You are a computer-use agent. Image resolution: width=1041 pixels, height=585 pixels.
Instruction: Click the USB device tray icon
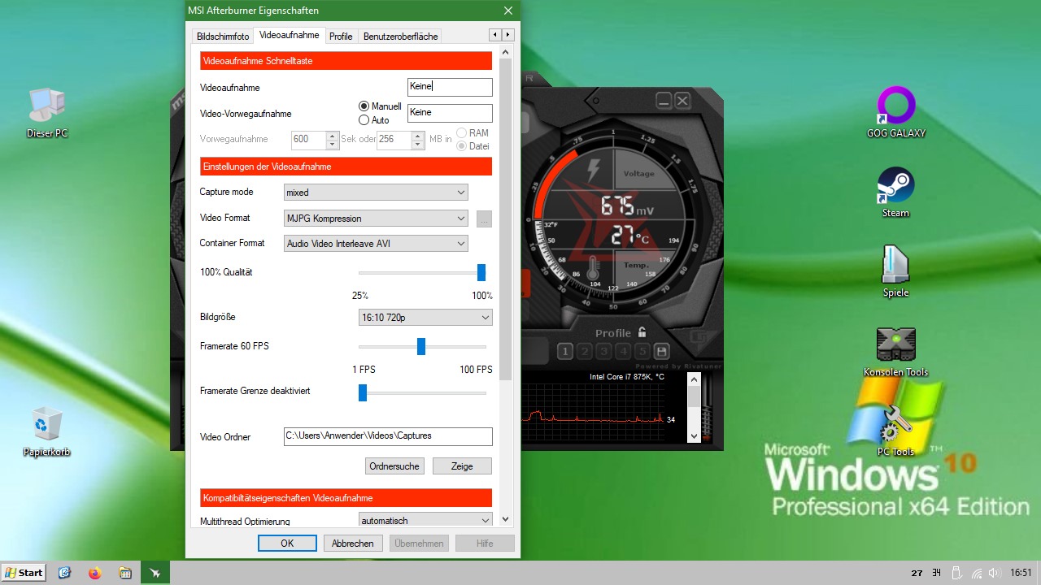click(x=957, y=573)
